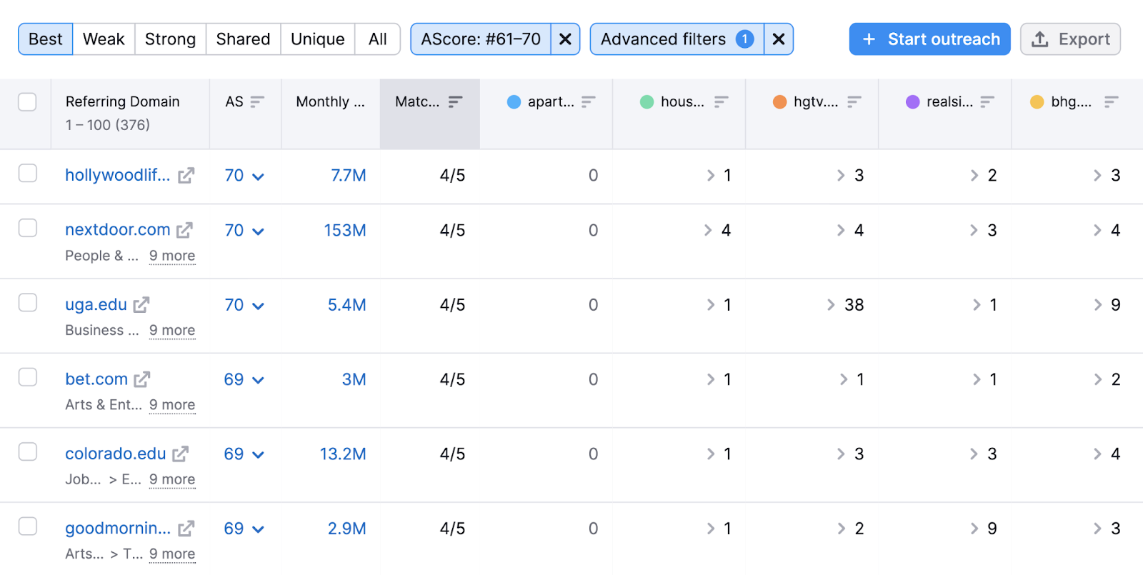
Task: Open the nextdoor.com domain link
Action: pos(118,230)
